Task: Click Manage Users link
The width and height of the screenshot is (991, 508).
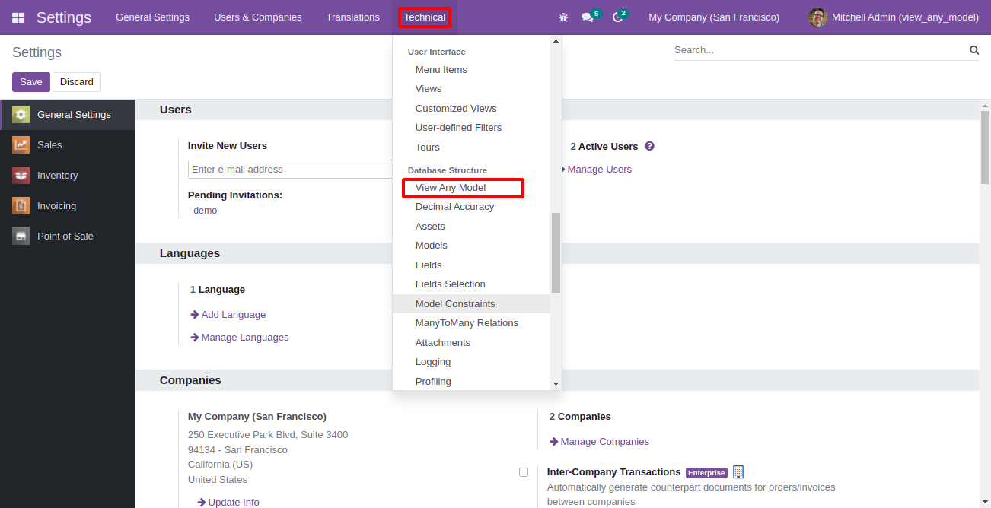Action: (599, 170)
